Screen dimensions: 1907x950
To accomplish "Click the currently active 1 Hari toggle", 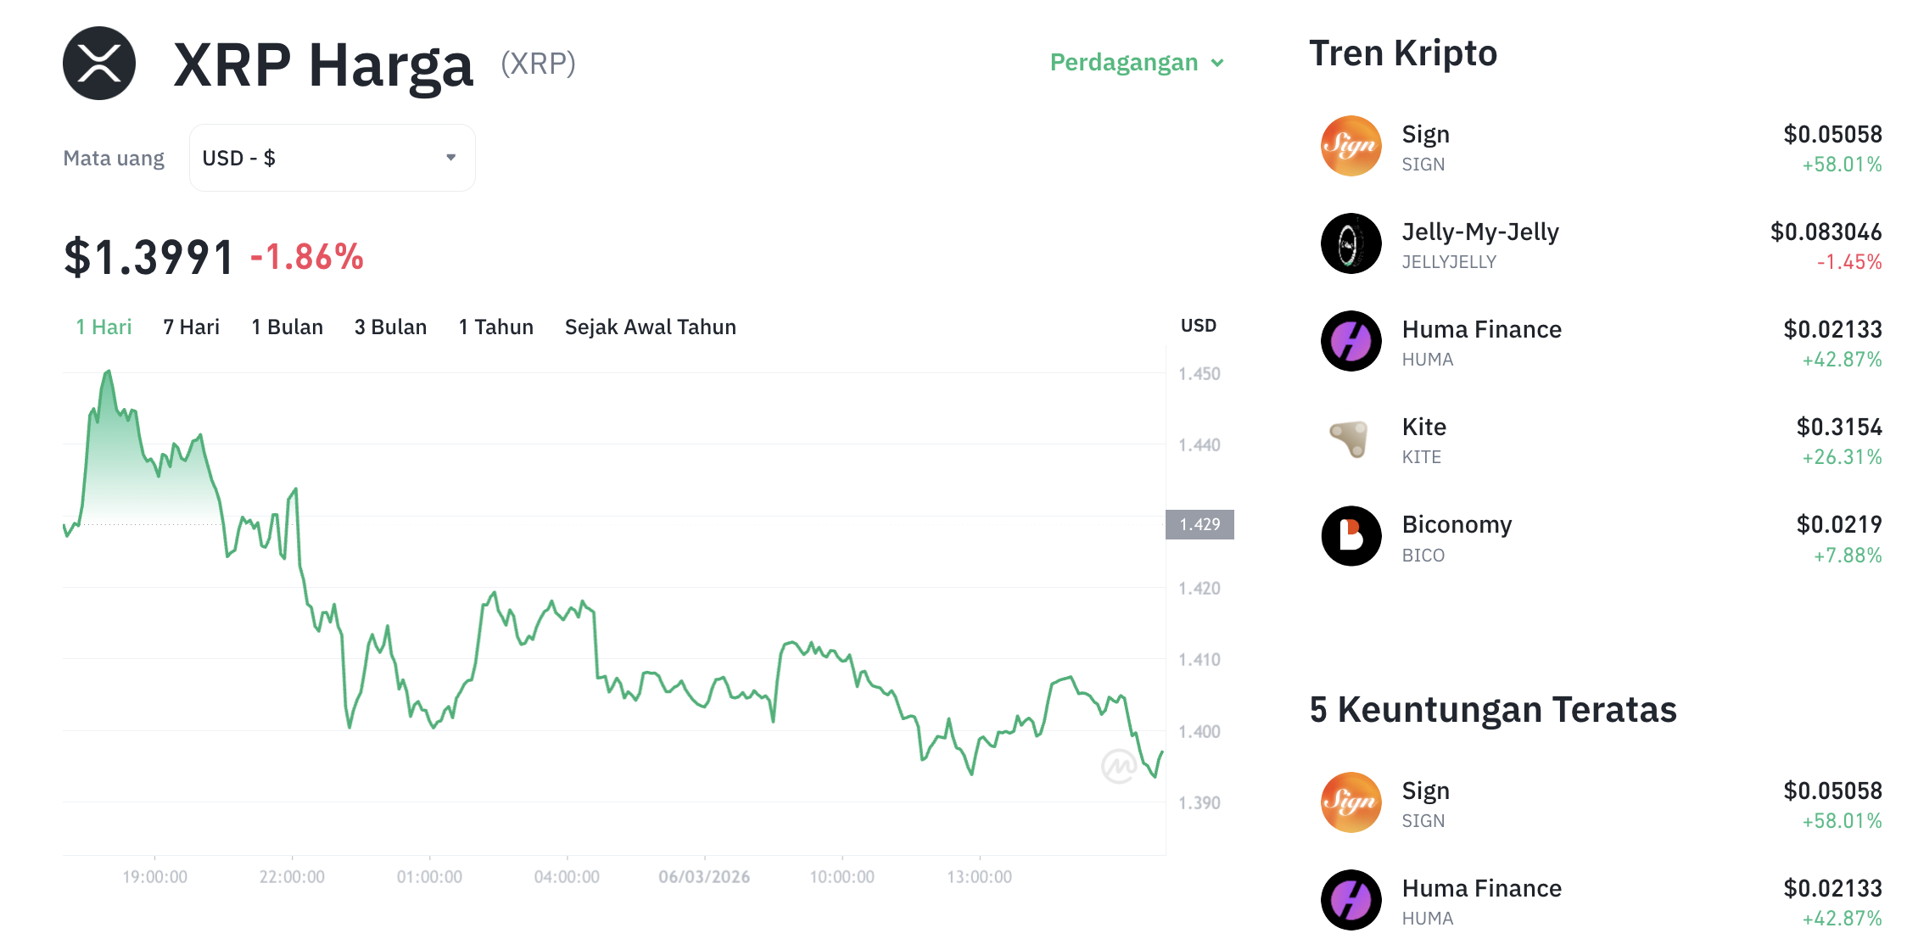I will [103, 327].
